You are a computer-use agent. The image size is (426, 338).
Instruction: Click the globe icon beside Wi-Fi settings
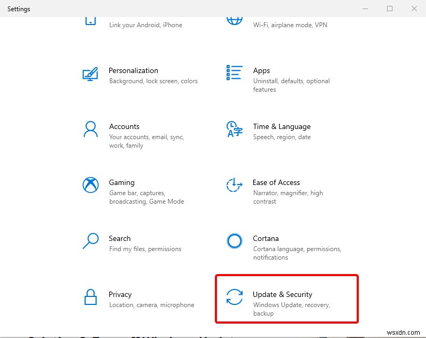point(235,21)
